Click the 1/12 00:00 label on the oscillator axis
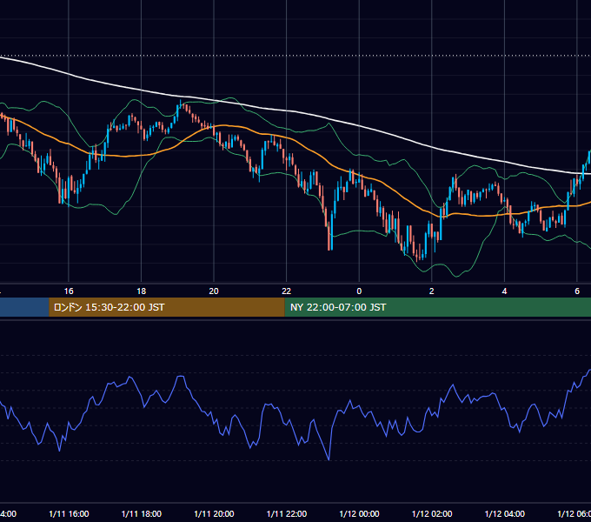The image size is (591, 522). 359,513
